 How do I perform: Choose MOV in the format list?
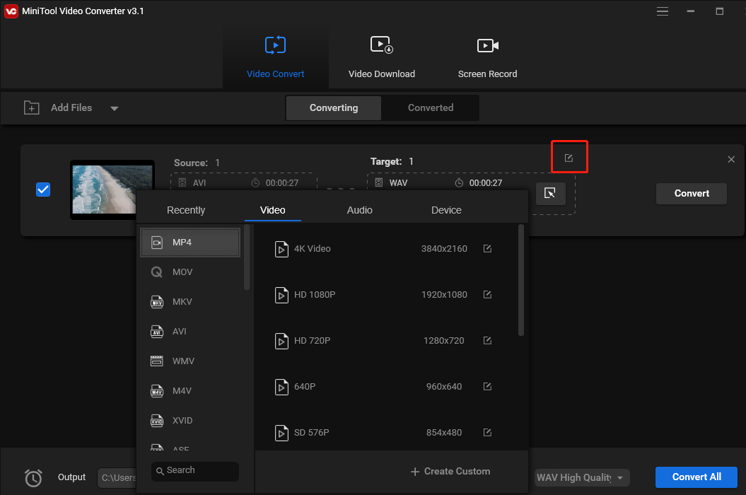coord(190,272)
